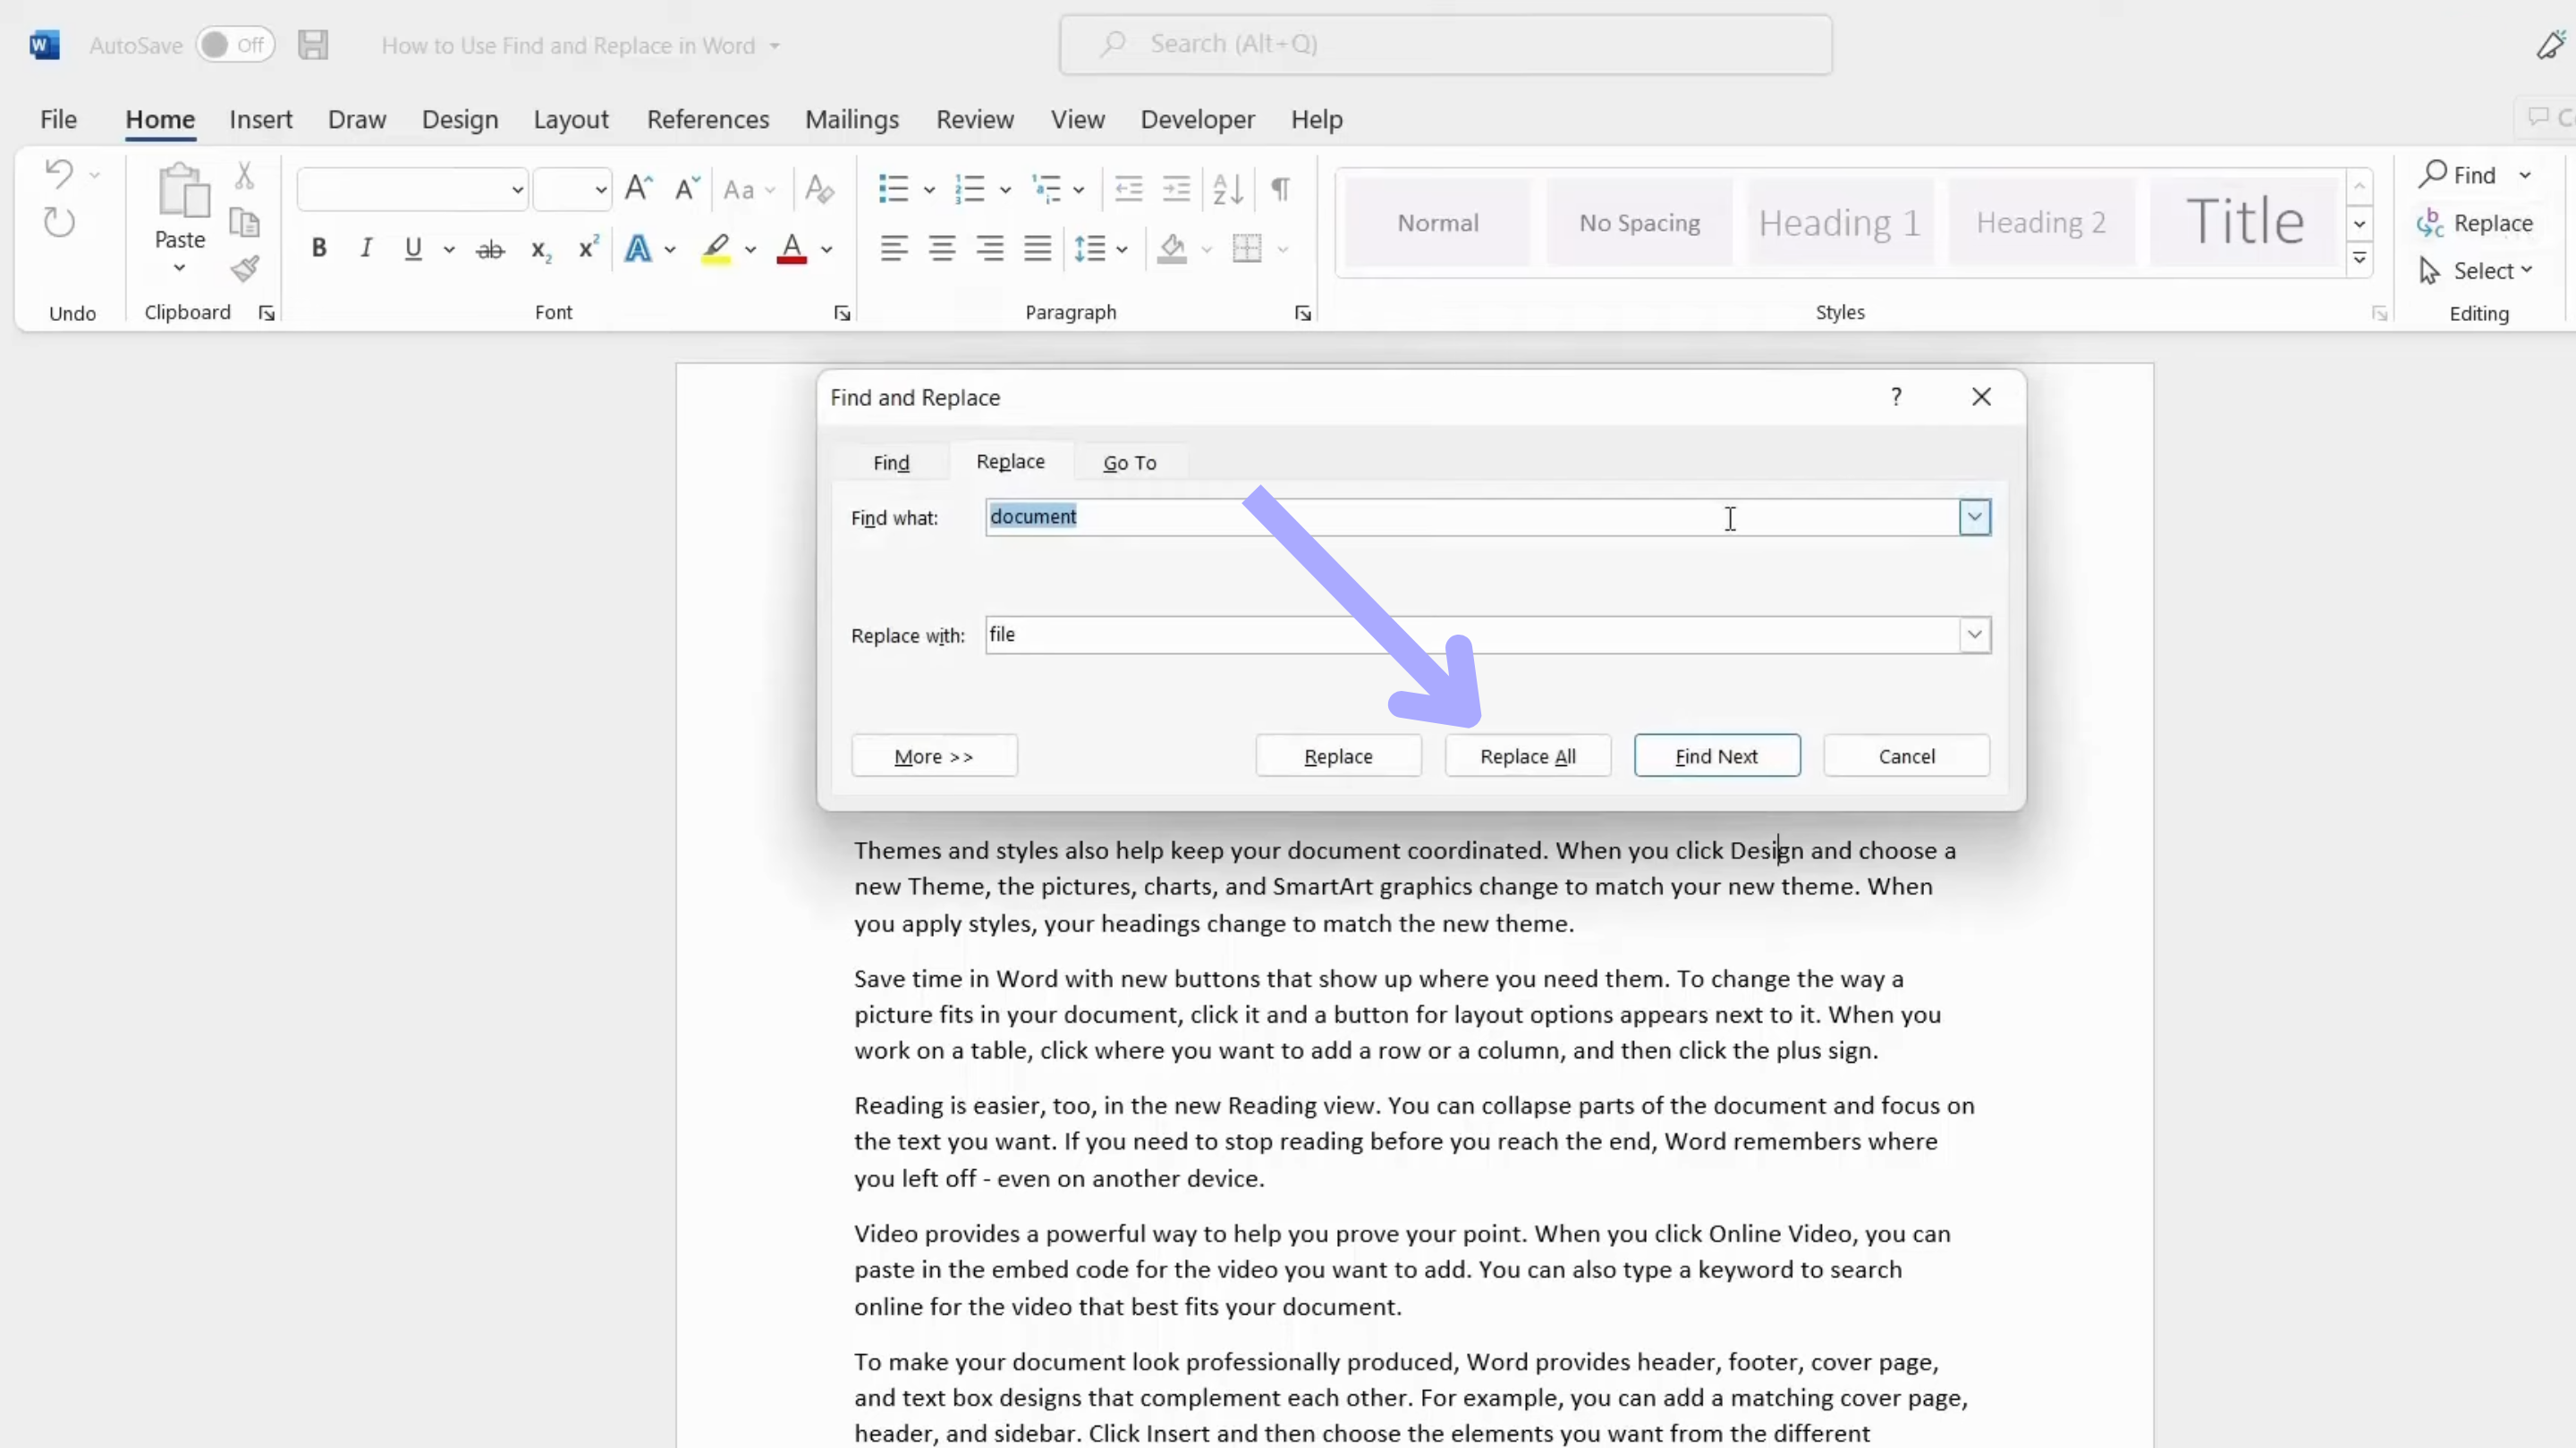This screenshot has width=2576, height=1448.
Task: Apply the Heading 1 style
Action: coord(1840,222)
